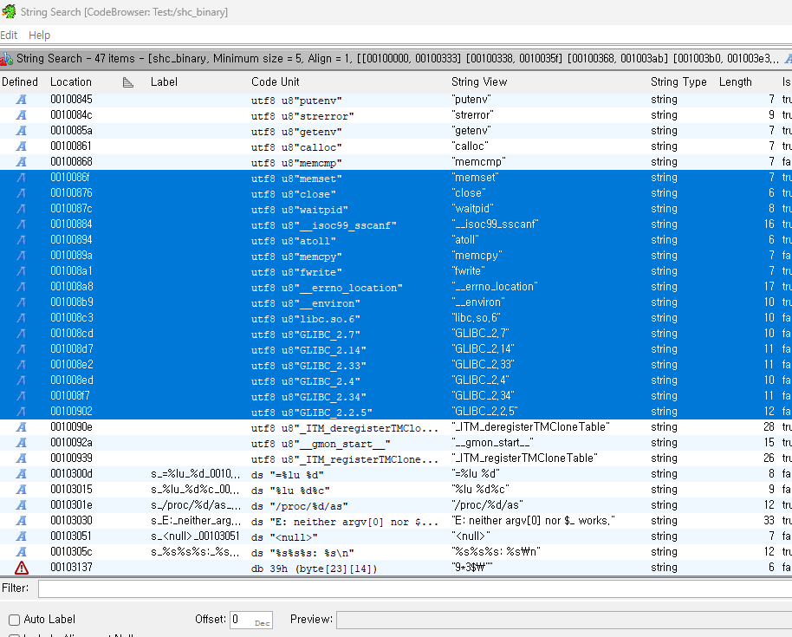Click the defined-string icon for the fwrite row
The height and width of the screenshot is (637, 792).
[x=21, y=272]
